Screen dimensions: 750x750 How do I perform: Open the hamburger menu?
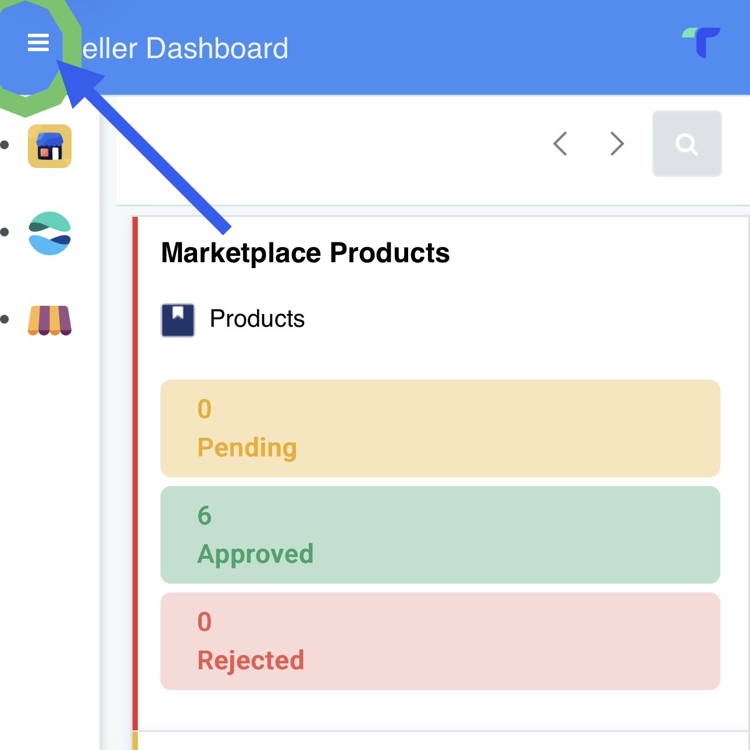pyautogui.click(x=38, y=42)
